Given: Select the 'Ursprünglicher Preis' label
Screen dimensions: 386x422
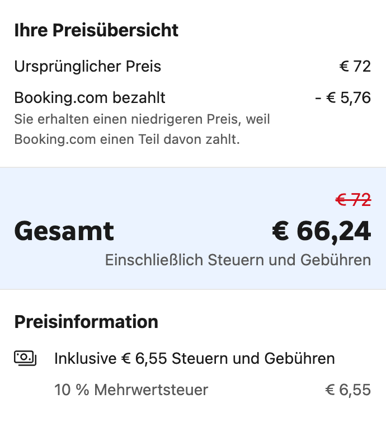Looking at the screenshot, I should [x=88, y=67].
